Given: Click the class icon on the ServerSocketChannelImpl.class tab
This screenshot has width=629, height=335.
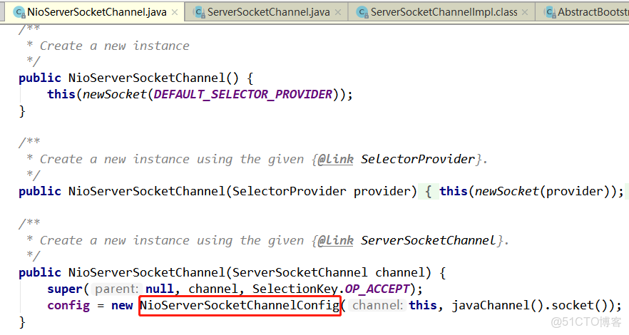Looking at the screenshot, I should pos(362,12).
